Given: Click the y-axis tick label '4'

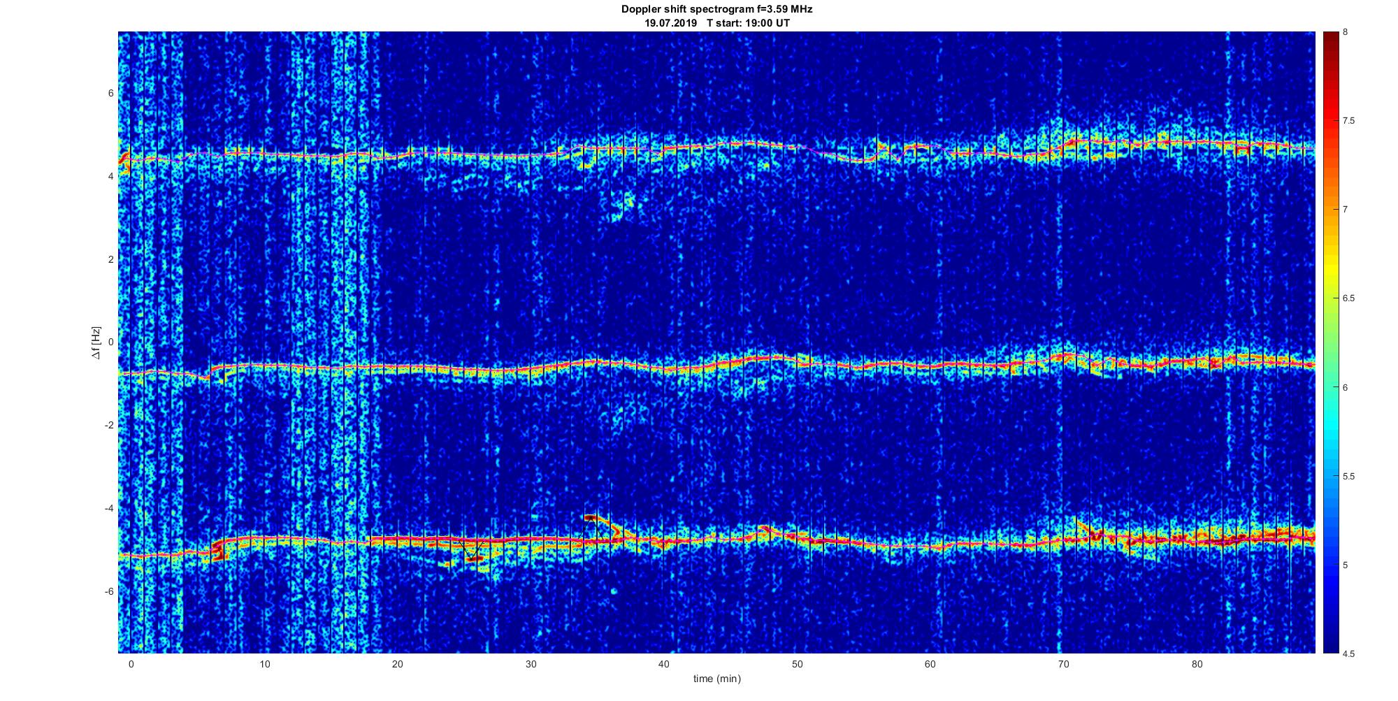Looking at the screenshot, I should pyautogui.click(x=110, y=177).
